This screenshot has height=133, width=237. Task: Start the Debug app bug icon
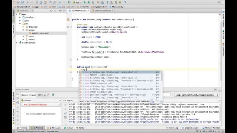[89, 2]
